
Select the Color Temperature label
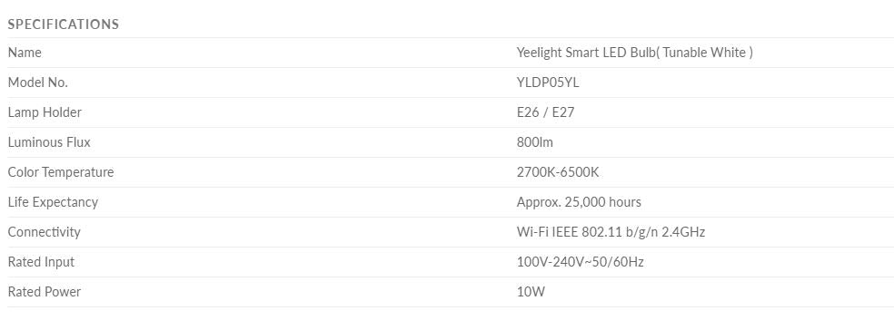[61, 172]
